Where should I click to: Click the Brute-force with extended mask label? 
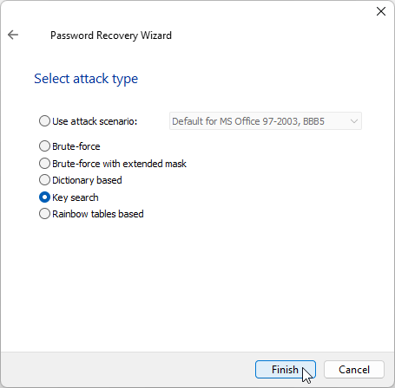click(119, 164)
